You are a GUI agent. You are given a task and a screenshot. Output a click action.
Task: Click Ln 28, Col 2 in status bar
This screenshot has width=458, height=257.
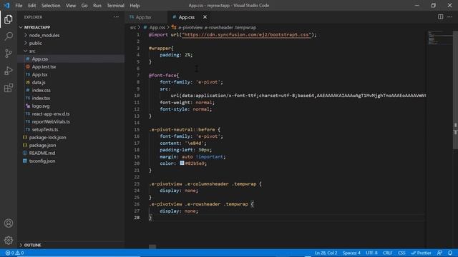coord(326,253)
